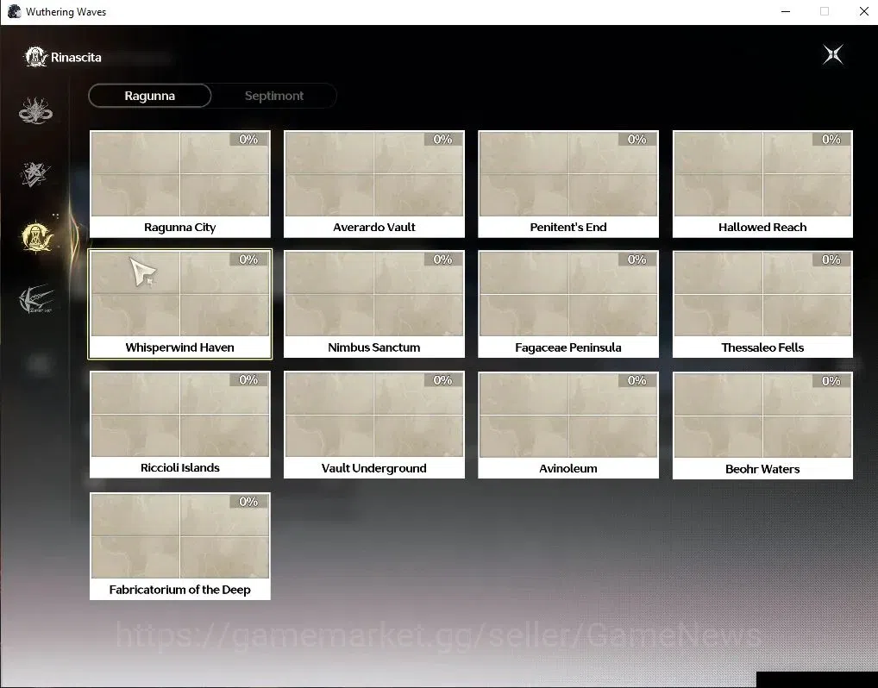Select the first region icon in sidebar
Image resolution: width=878 pixels, height=688 pixels.
click(x=36, y=111)
